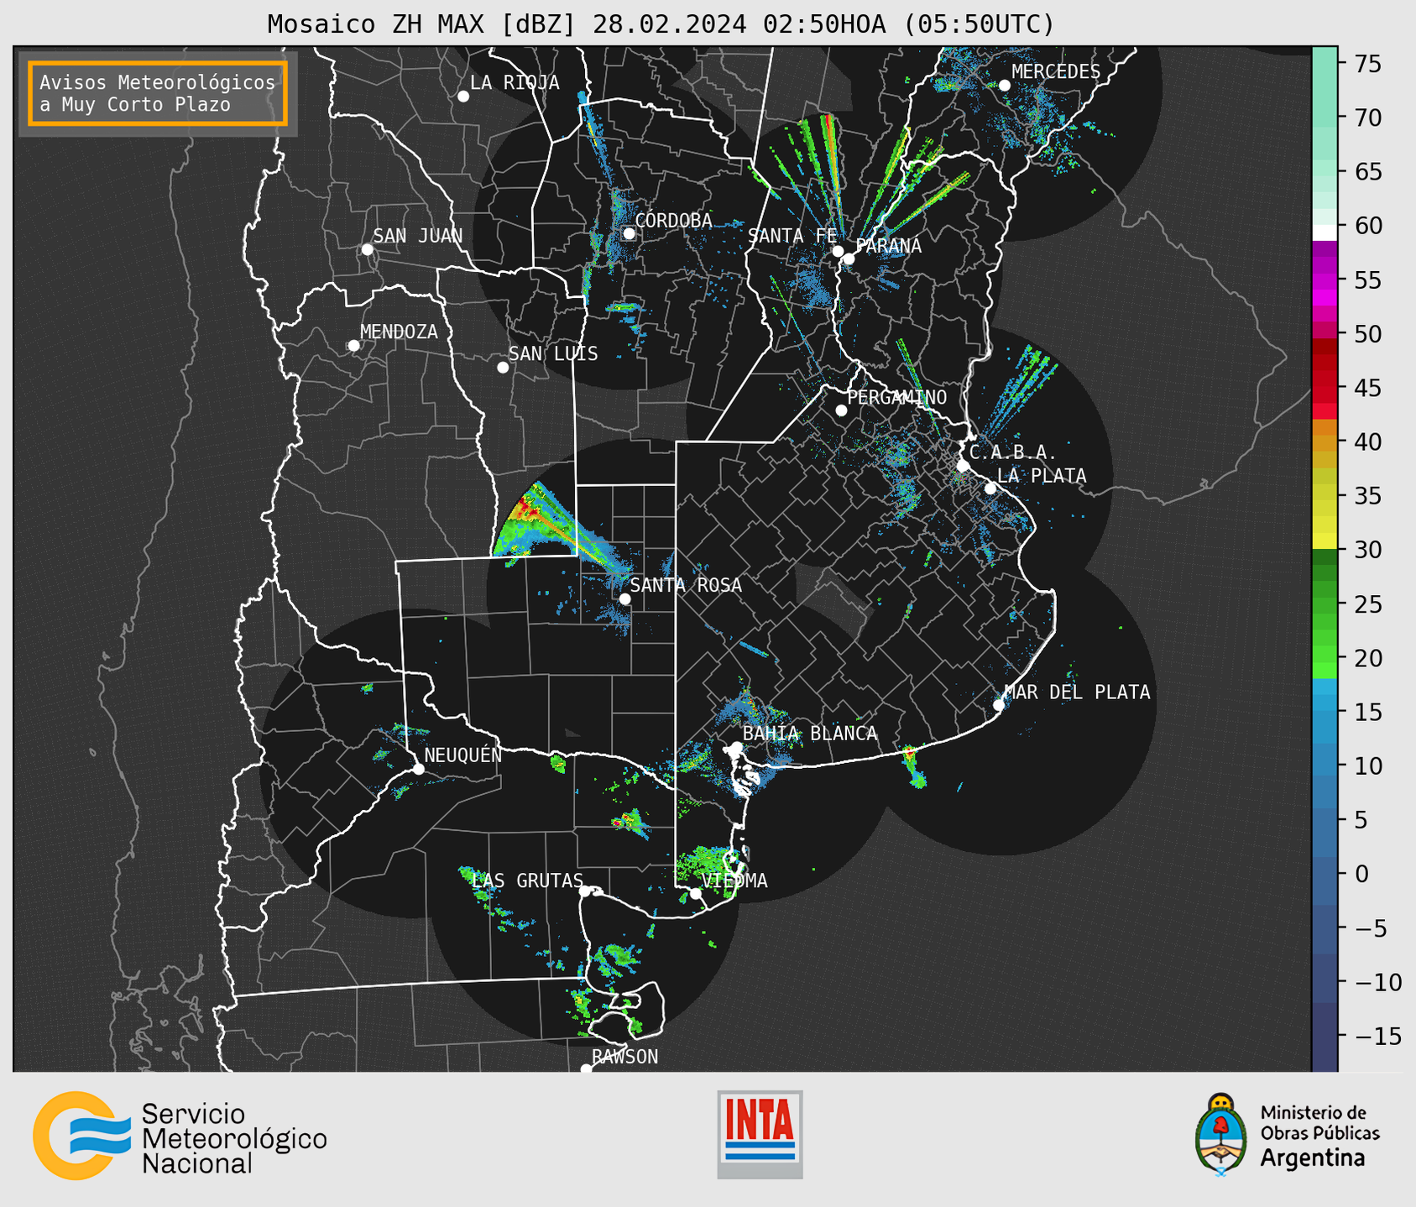
Task: Click the 30 value on the dBZ scale
Action: pos(1367,549)
